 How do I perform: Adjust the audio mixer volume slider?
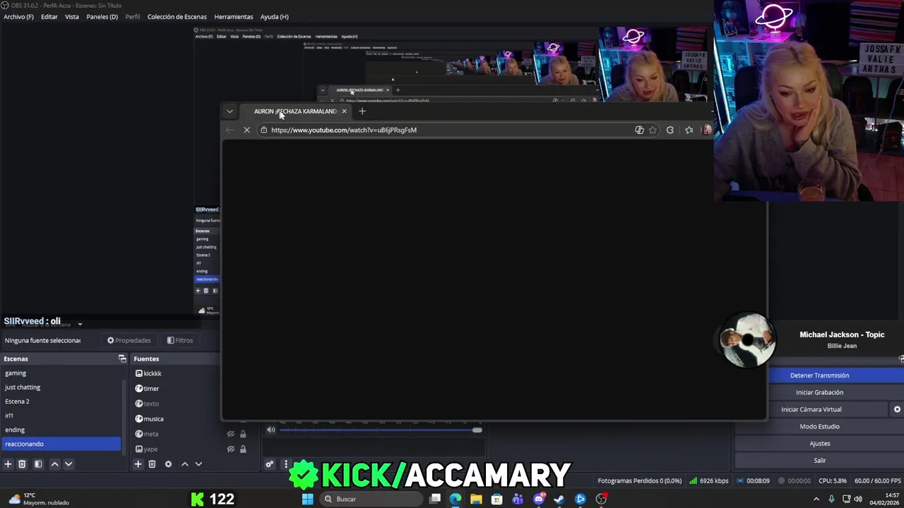click(x=380, y=430)
